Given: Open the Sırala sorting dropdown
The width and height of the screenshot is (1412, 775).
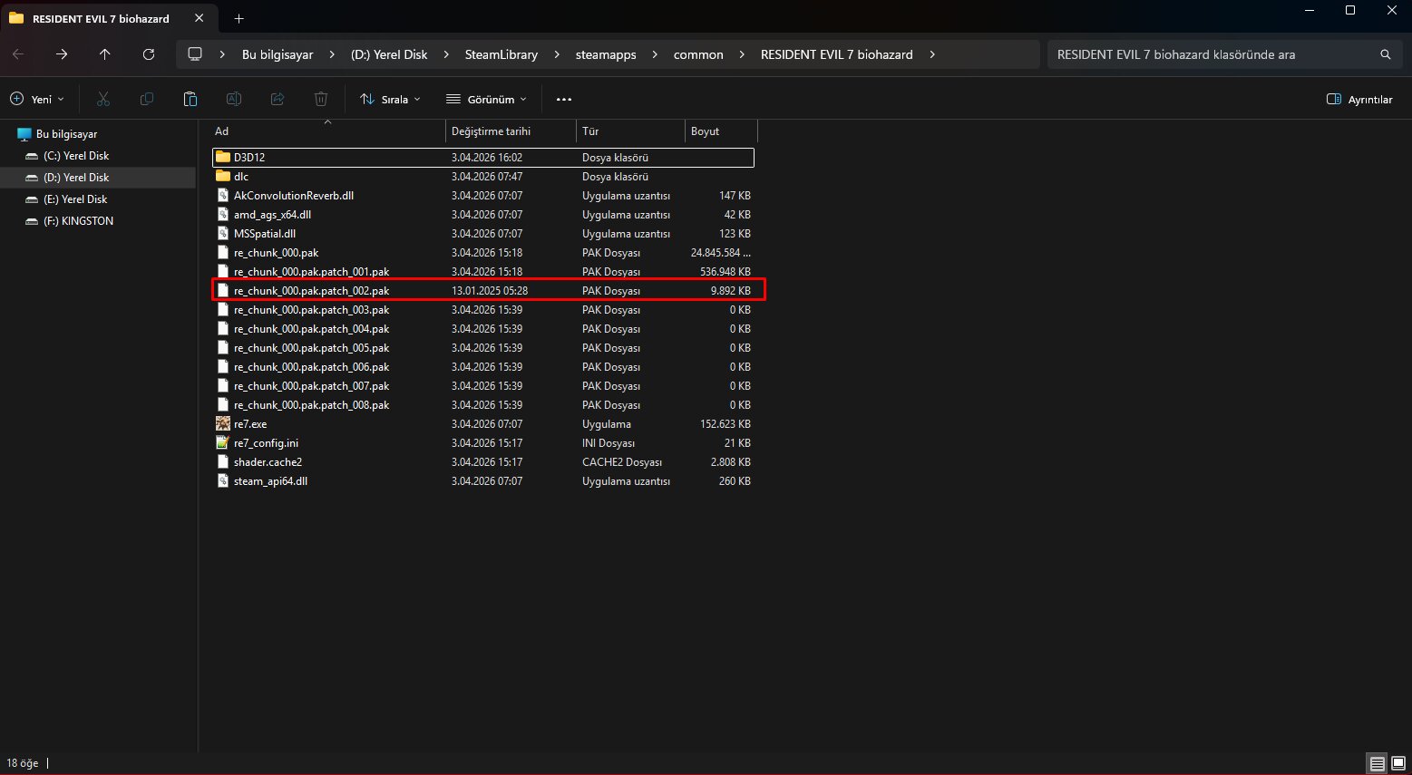Looking at the screenshot, I should point(390,99).
